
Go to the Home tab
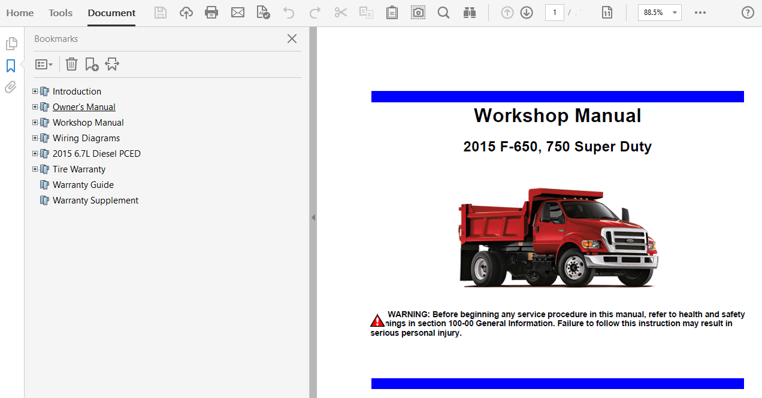tap(20, 13)
